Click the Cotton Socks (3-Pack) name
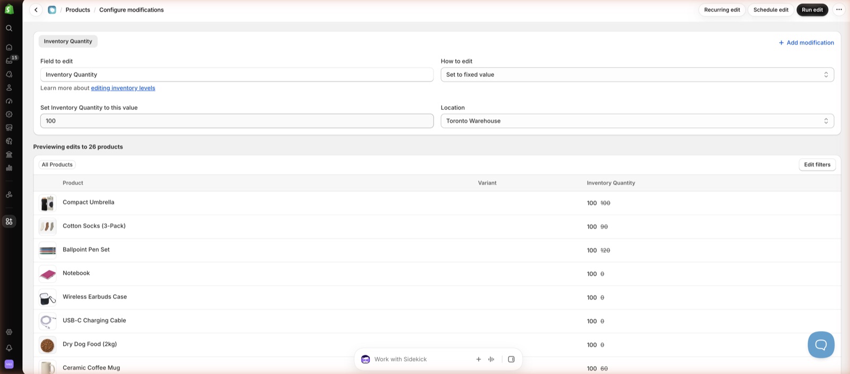Screen dimensions: 850x374 click(94, 226)
